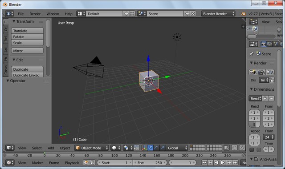Click the Start frame field
The image size is (285, 169).
(x=115, y=162)
